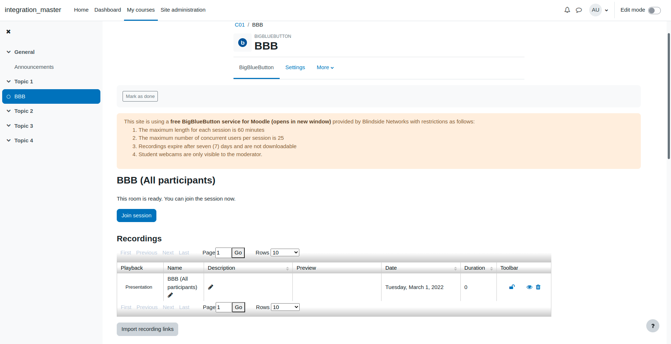
Task: Collapse the Topic 1 section chevron
Action: (x=9, y=82)
